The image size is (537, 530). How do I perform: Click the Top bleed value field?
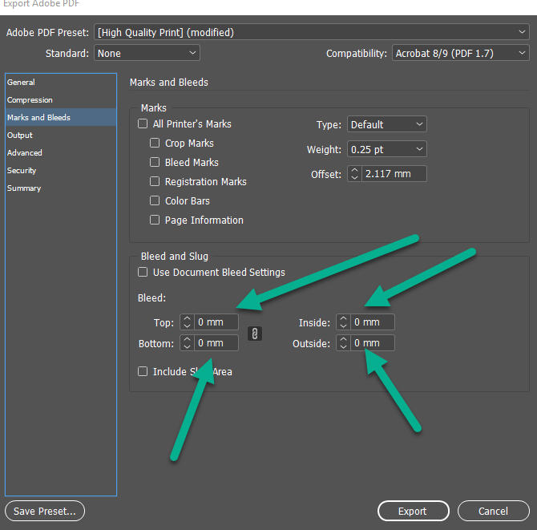coord(216,322)
